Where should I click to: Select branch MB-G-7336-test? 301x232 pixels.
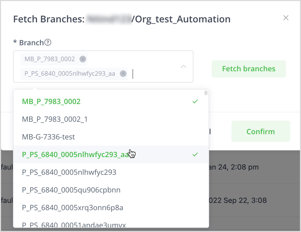click(x=48, y=137)
